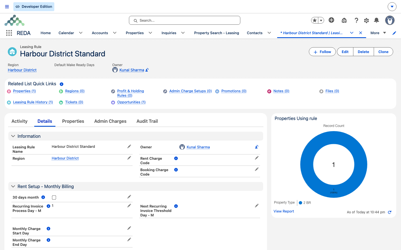Open the favorites list dropdown arrow
The image size is (401, 250).
point(321,20)
